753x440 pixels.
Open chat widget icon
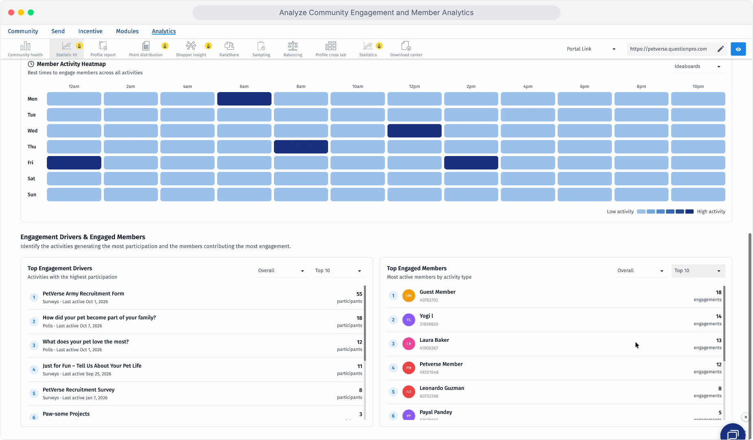pyautogui.click(x=733, y=434)
